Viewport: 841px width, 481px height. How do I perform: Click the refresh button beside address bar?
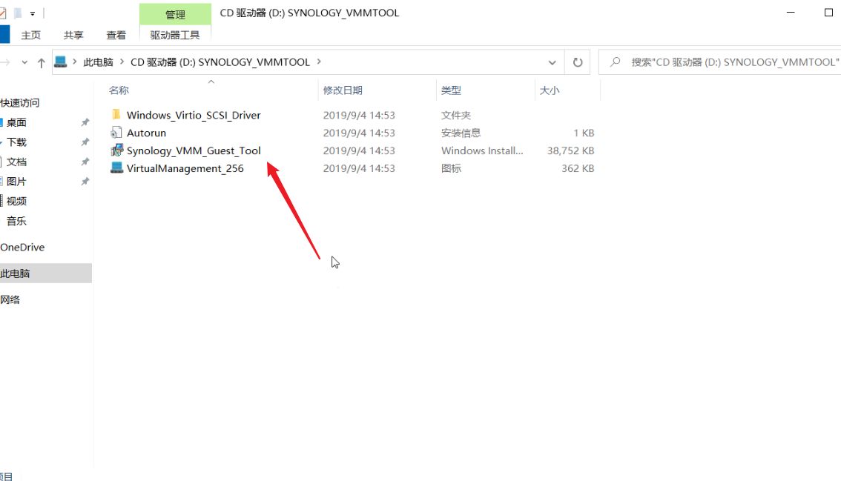click(578, 62)
